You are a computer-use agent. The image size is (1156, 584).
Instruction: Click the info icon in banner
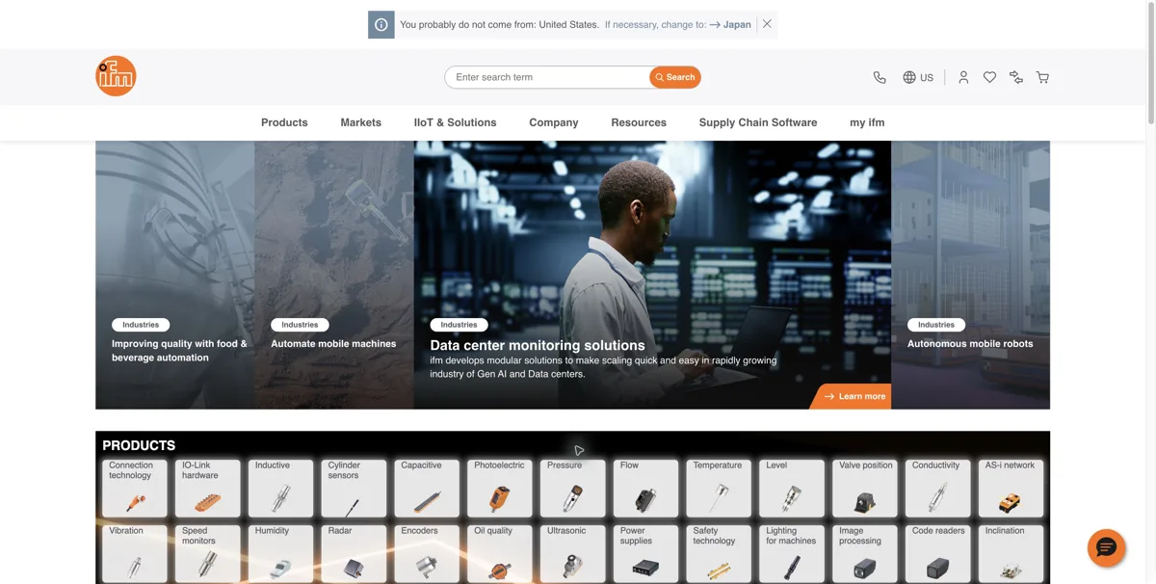pos(381,24)
